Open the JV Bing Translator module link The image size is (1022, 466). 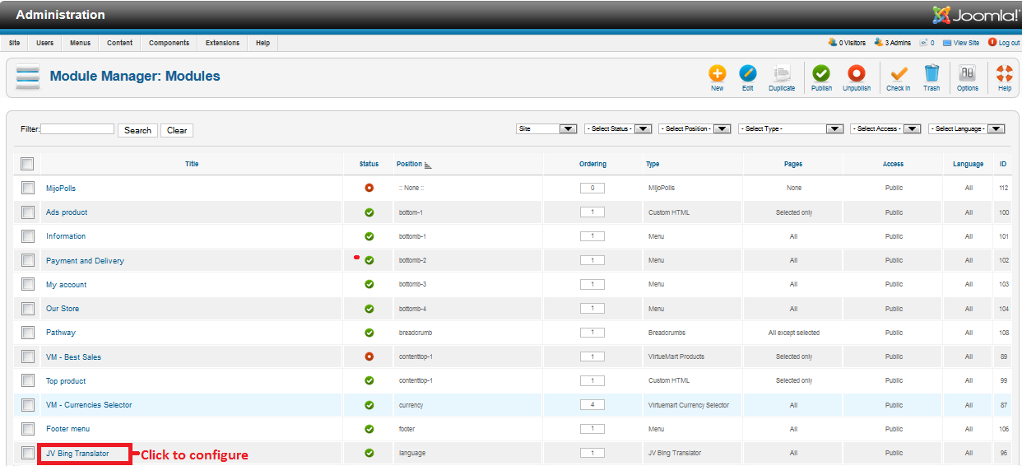tap(77, 454)
